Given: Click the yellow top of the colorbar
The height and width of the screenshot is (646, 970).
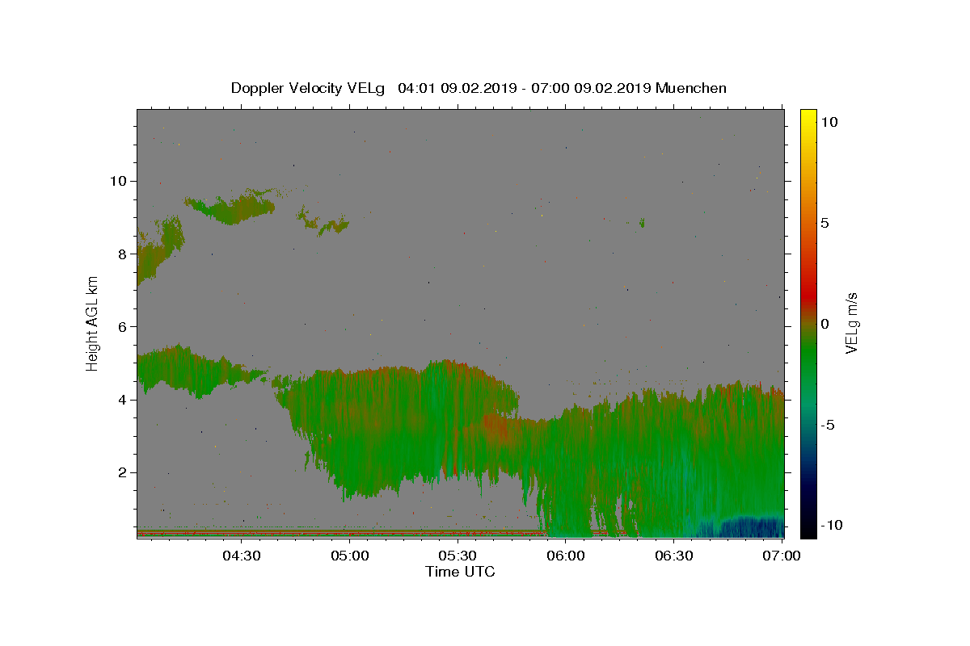Looking at the screenshot, I should click(808, 115).
